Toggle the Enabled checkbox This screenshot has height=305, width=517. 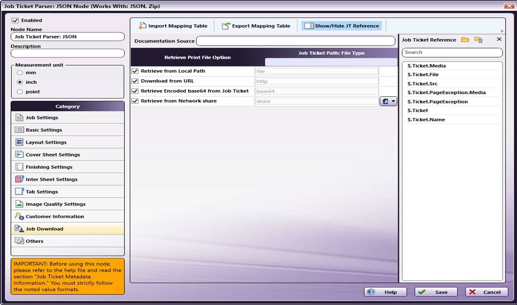click(15, 20)
